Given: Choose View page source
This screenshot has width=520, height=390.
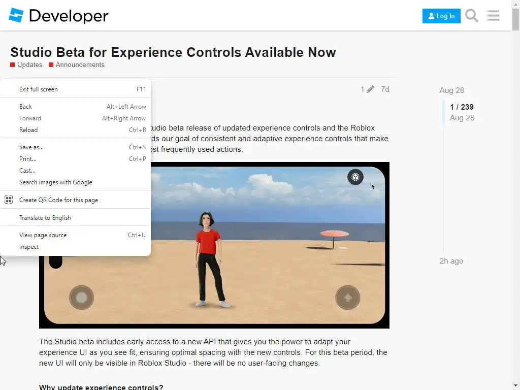Looking at the screenshot, I should click(75, 235).
